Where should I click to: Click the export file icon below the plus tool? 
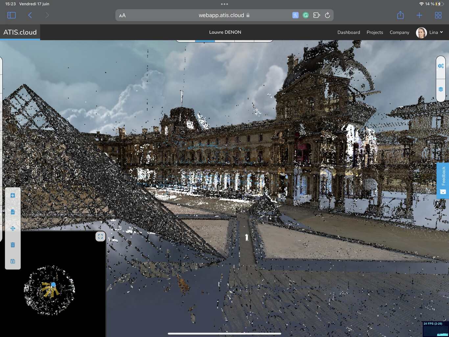tap(12, 212)
